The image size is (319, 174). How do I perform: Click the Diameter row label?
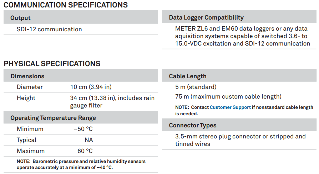pos(30,87)
